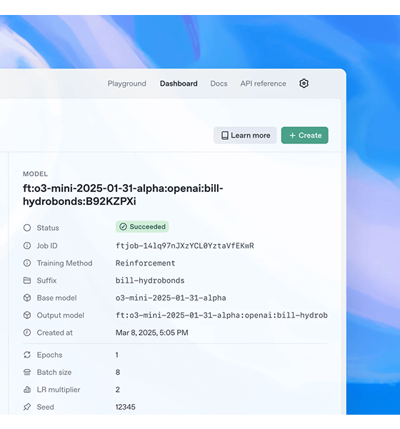
Task: Go to the Playground tab
Action: coord(126,84)
